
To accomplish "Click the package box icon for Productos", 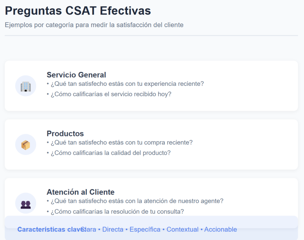I will [x=26, y=145].
